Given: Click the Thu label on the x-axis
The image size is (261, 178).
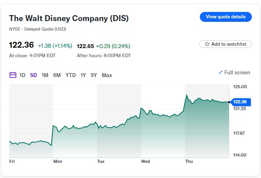Looking at the screenshot, I should pyautogui.click(x=189, y=161).
